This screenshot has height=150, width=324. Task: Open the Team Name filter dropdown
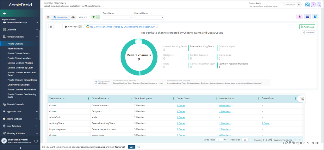coord(118,17)
